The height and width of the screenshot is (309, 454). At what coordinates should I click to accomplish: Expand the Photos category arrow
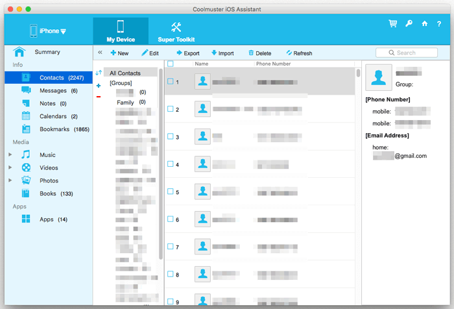click(10, 180)
